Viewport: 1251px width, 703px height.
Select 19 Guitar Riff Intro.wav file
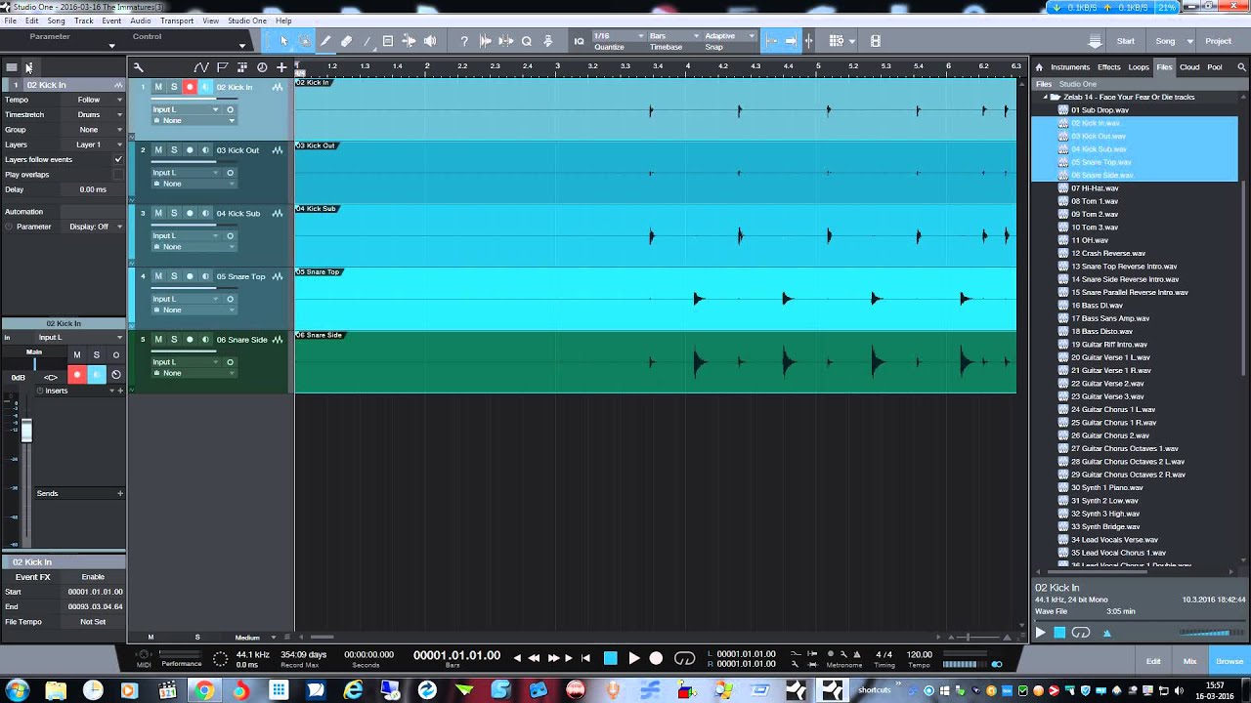pos(1109,344)
